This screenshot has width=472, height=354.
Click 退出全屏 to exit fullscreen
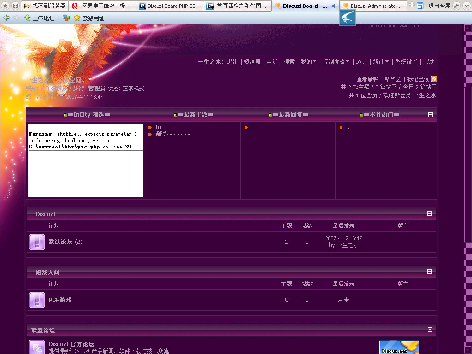439,6
